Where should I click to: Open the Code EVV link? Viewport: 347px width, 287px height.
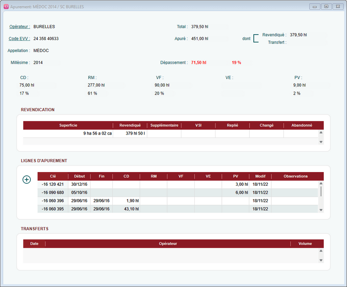click(x=20, y=39)
